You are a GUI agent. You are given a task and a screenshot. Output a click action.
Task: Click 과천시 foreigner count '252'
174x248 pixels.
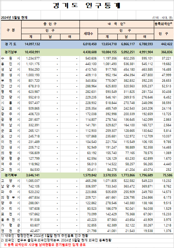(x=169, y=170)
